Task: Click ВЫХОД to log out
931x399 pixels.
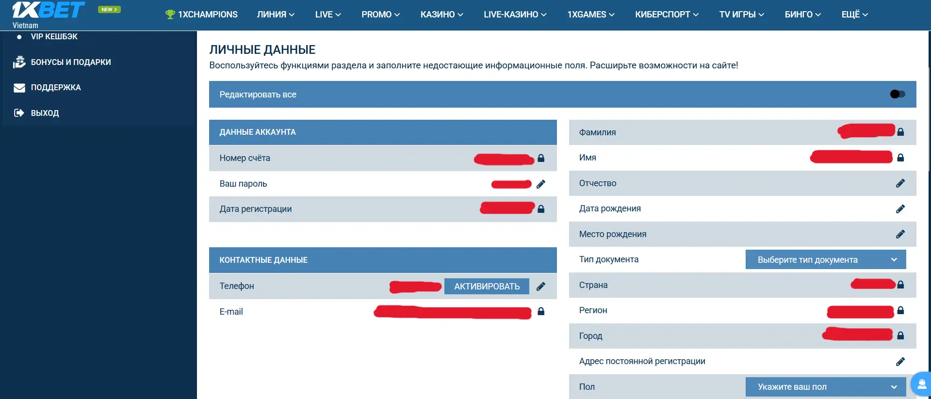Action: coord(45,113)
